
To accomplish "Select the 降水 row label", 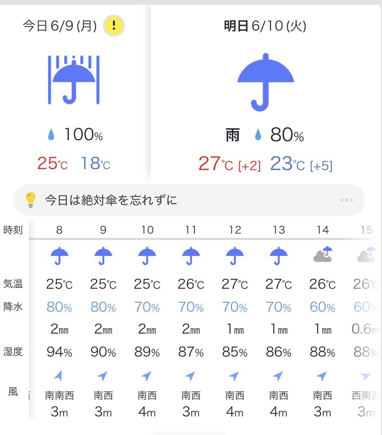I will 13,307.
